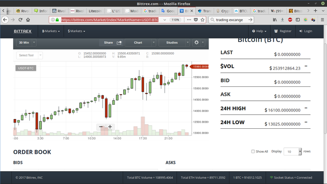
Task: Open the Studies dropdown
Action: 174,42
